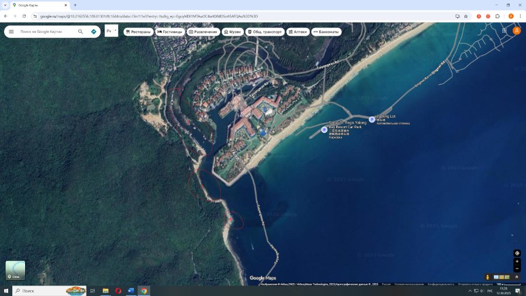Filter map by Гостиницы
Viewport: 526px width, 296px height.
[170, 32]
